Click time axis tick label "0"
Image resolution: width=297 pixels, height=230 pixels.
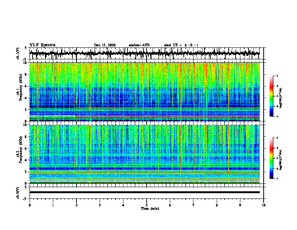point(30,205)
